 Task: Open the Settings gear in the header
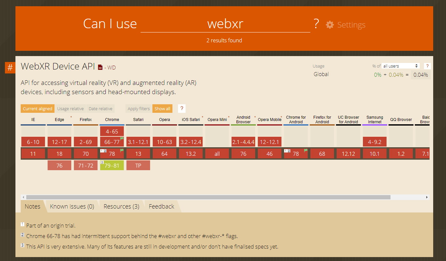point(329,25)
